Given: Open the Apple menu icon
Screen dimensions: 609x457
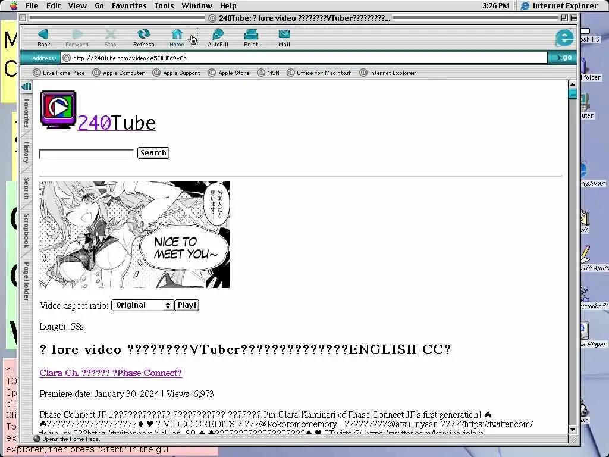Looking at the screenshot, I should pos(14,5).
